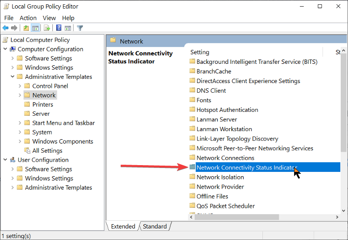The width and height of the screenshot is (348, 240).
Task: Select DirectAccess Client Experience Settings folder
Action: click(x=249, y=81)
